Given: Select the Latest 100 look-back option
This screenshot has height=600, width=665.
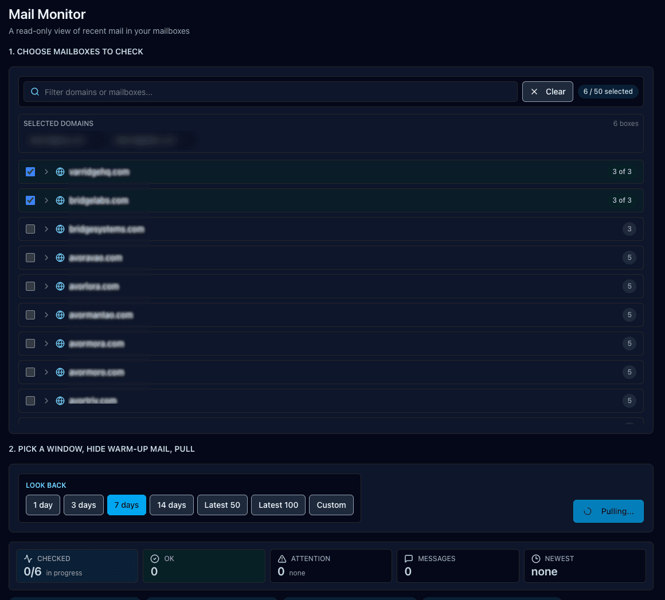Looking at the screenshot, I should point(278,505).
